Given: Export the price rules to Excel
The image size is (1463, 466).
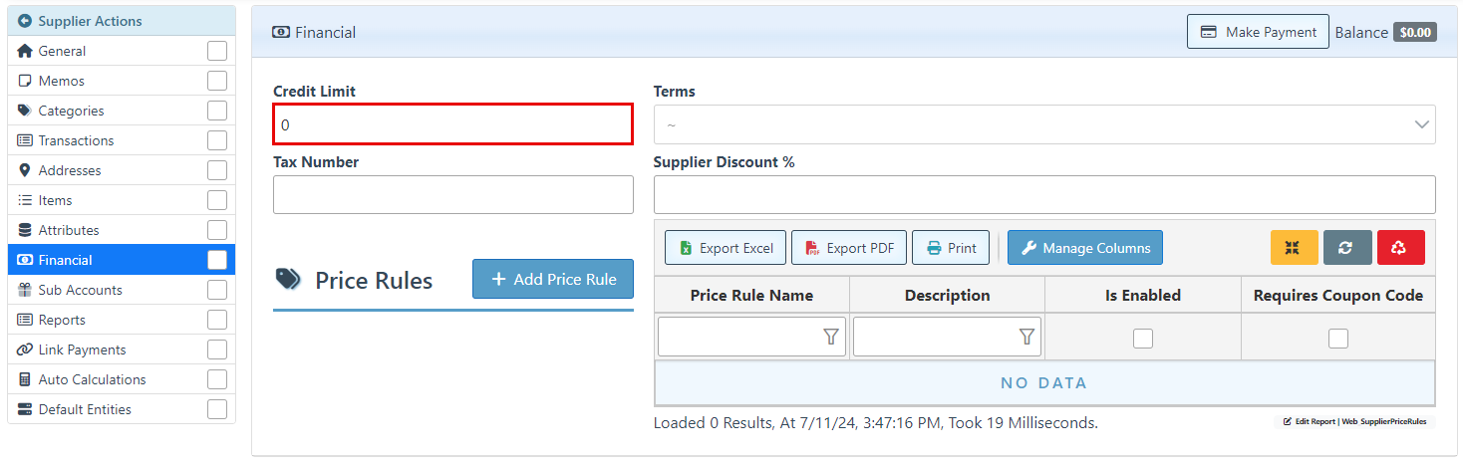Looking at the screenshot, I should pyautogui.click(x=726, y=248).
